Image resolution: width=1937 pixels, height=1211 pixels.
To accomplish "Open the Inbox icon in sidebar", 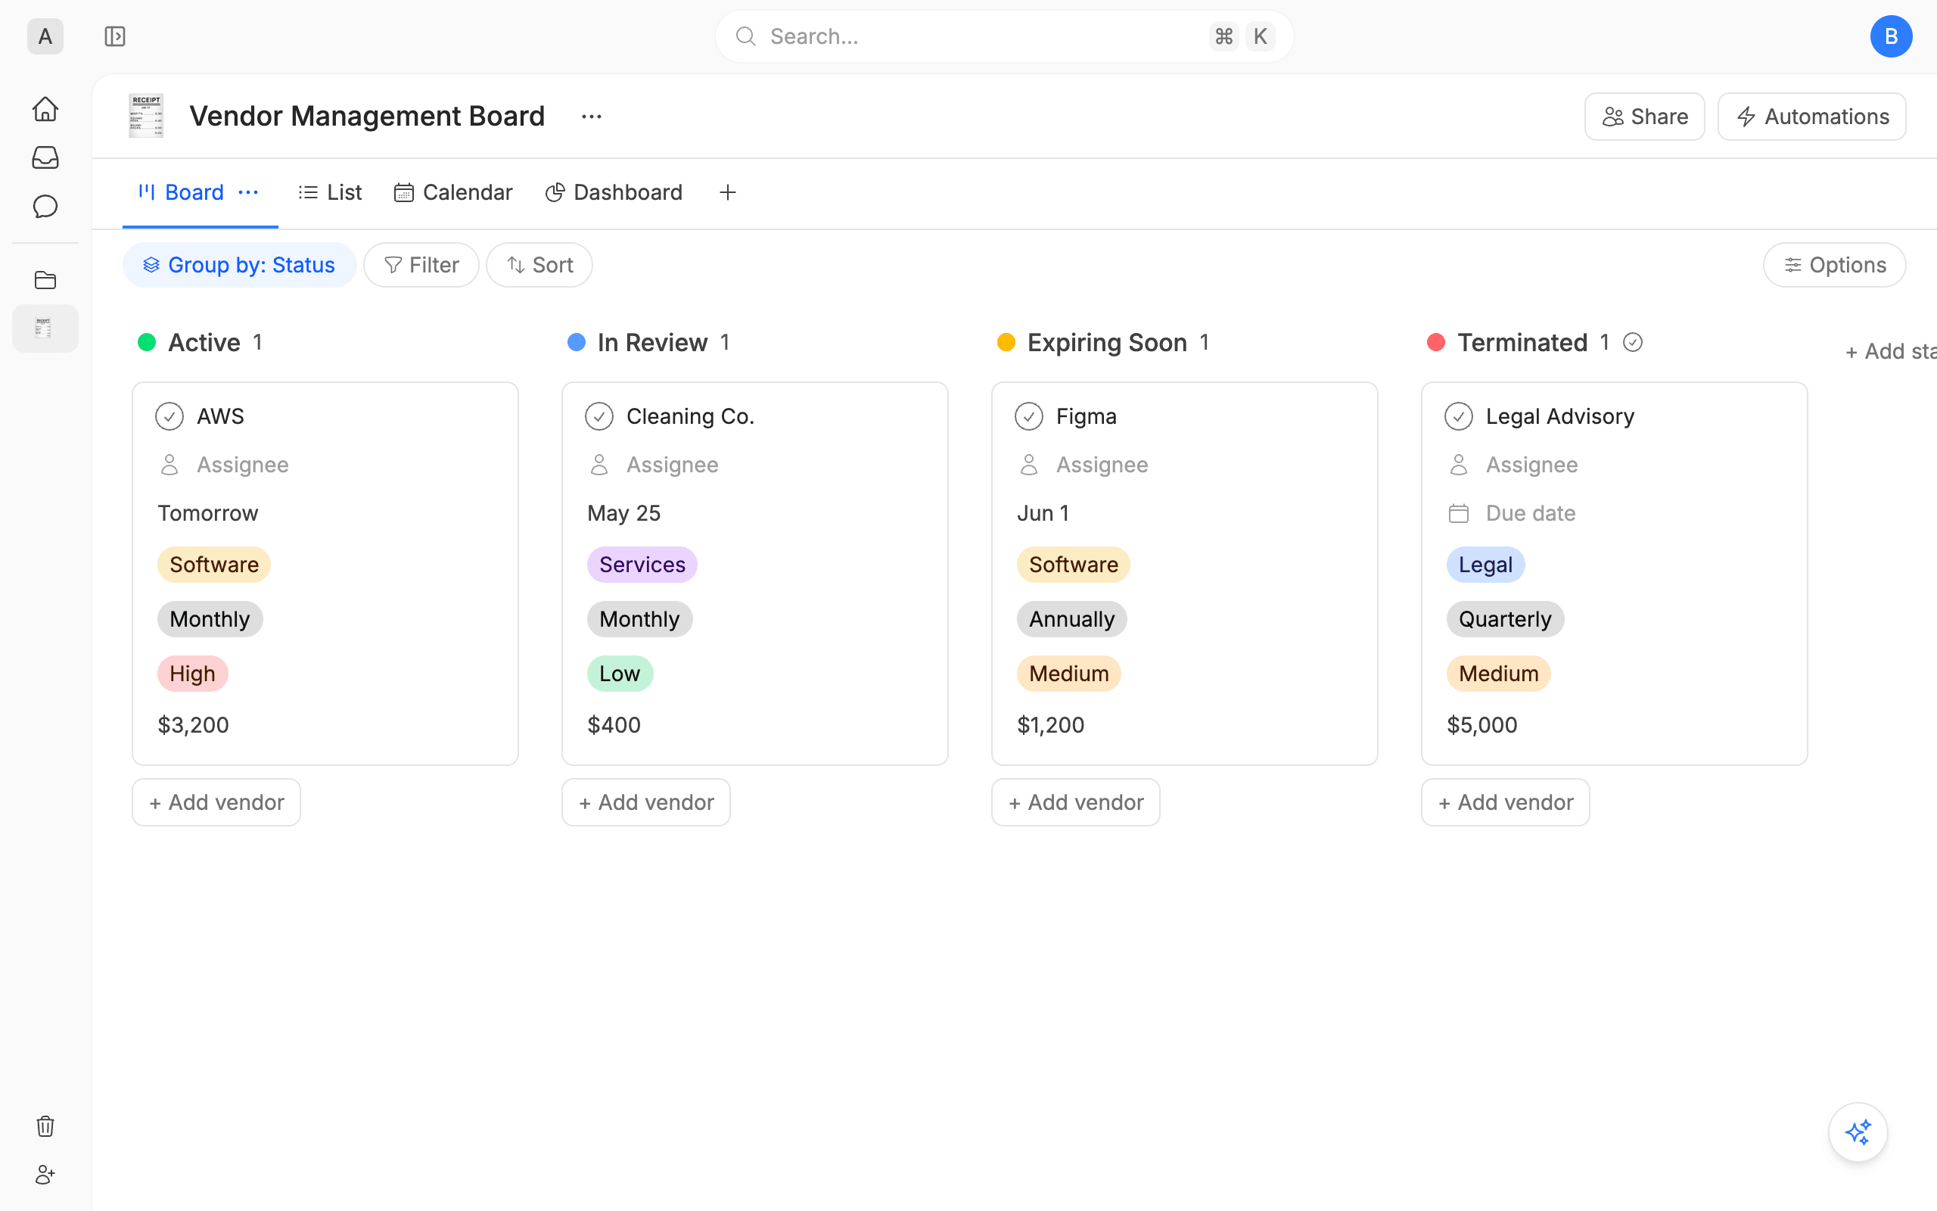I will (x=45, y=157).
